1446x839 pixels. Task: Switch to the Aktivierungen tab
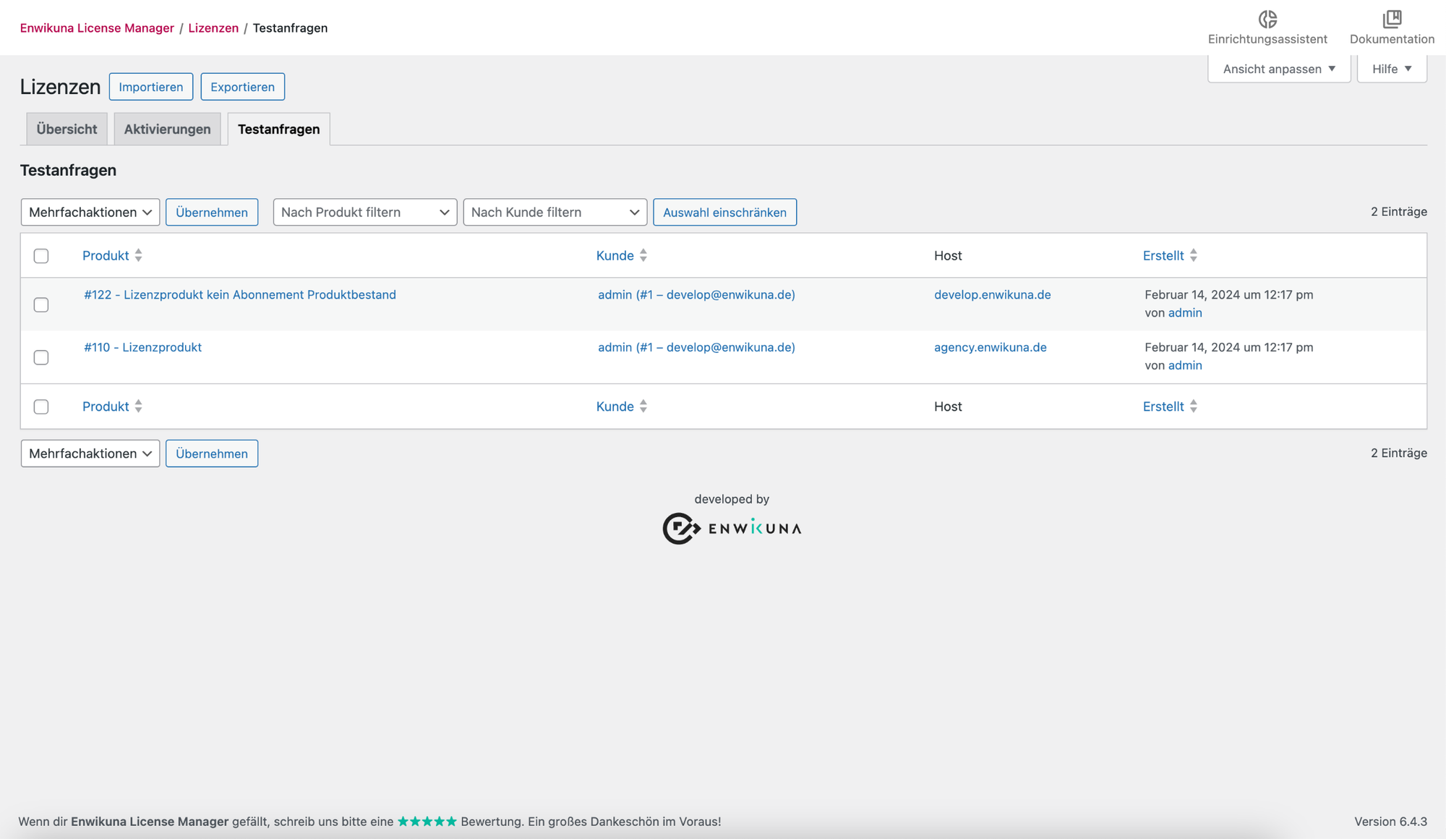point(167,129)
